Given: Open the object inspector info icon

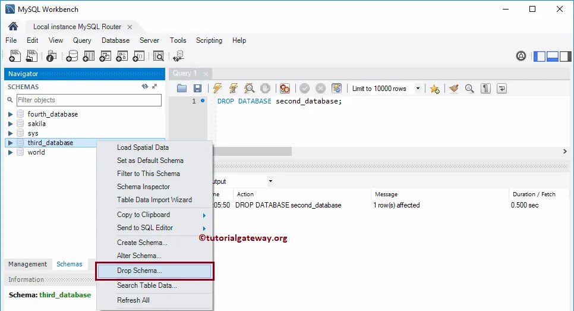Looking at the screenshot, I should pos(52,56).
